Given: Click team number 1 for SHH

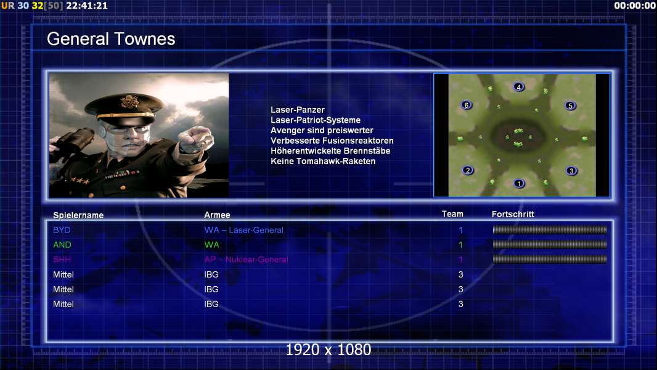Looking at the screenshot, I should tap(460, 260).
